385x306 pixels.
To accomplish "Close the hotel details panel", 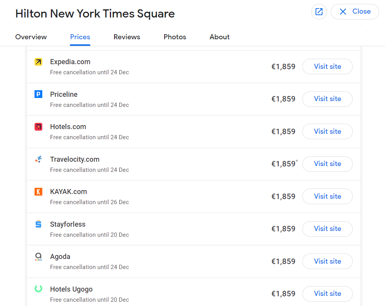I will (x=355, y=12).
